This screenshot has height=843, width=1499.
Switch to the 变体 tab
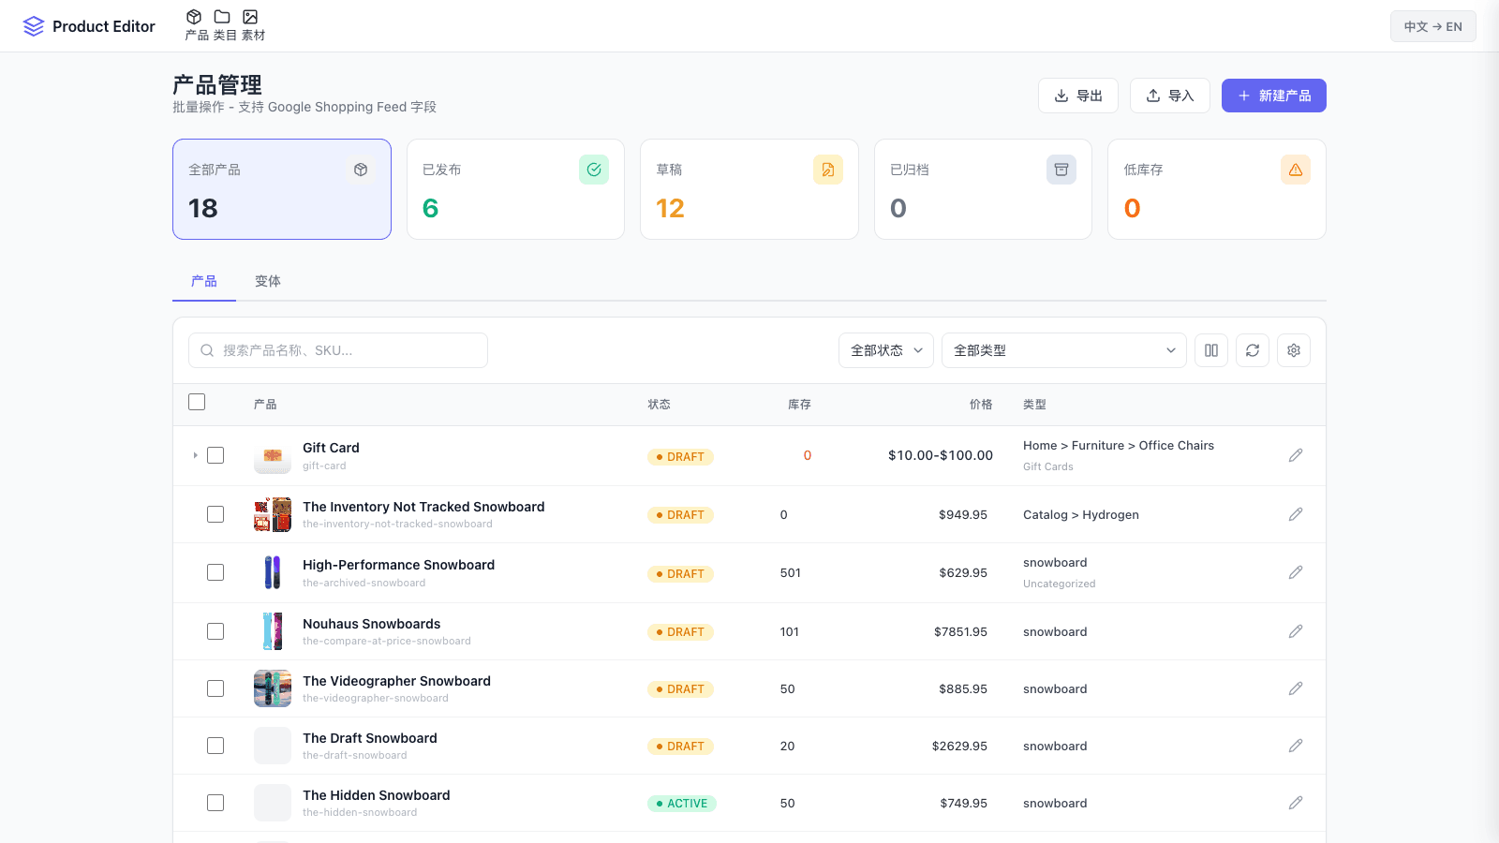pos(268,281)
